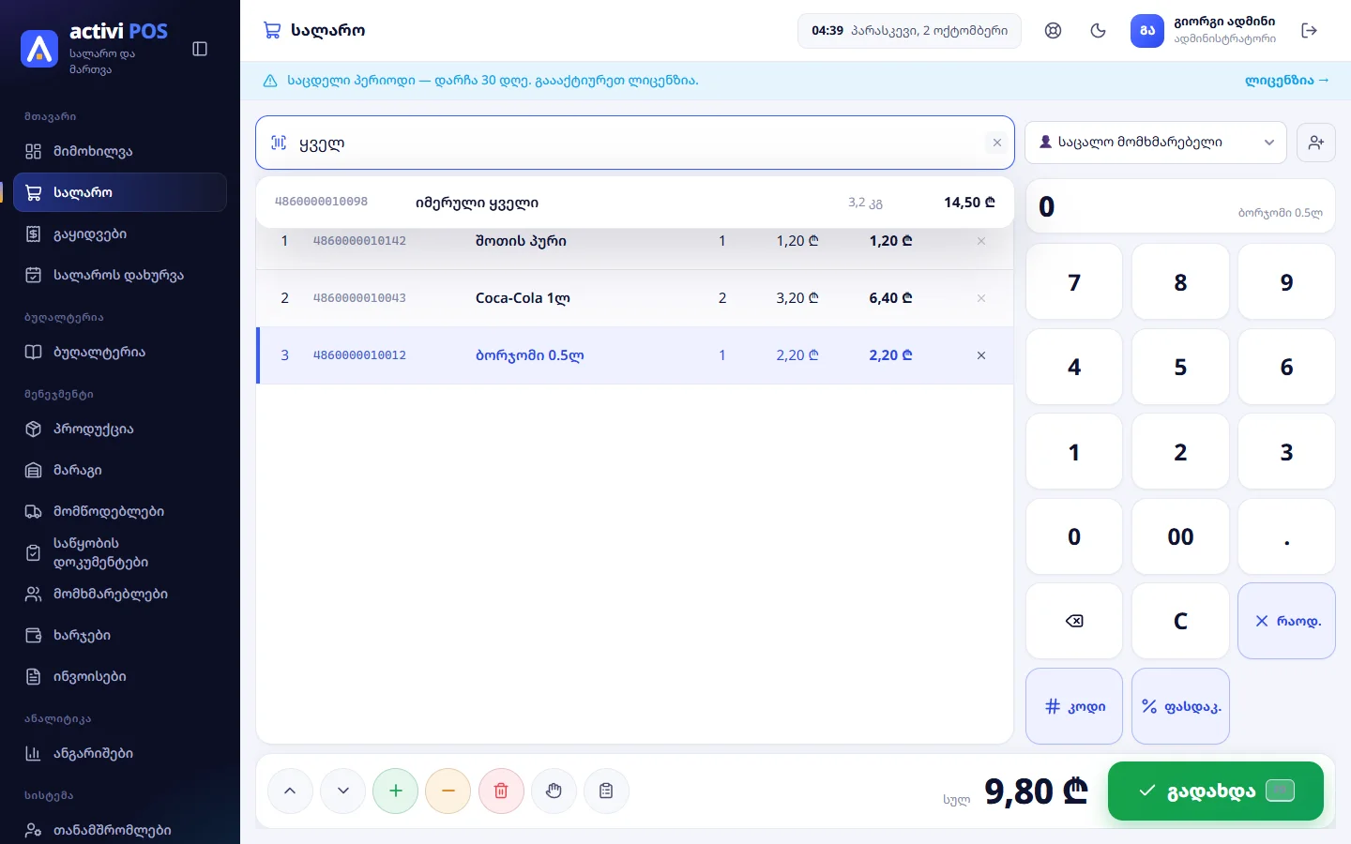Click the decimal point numpad key
1351x844 pixels.
coord(1286,536)
